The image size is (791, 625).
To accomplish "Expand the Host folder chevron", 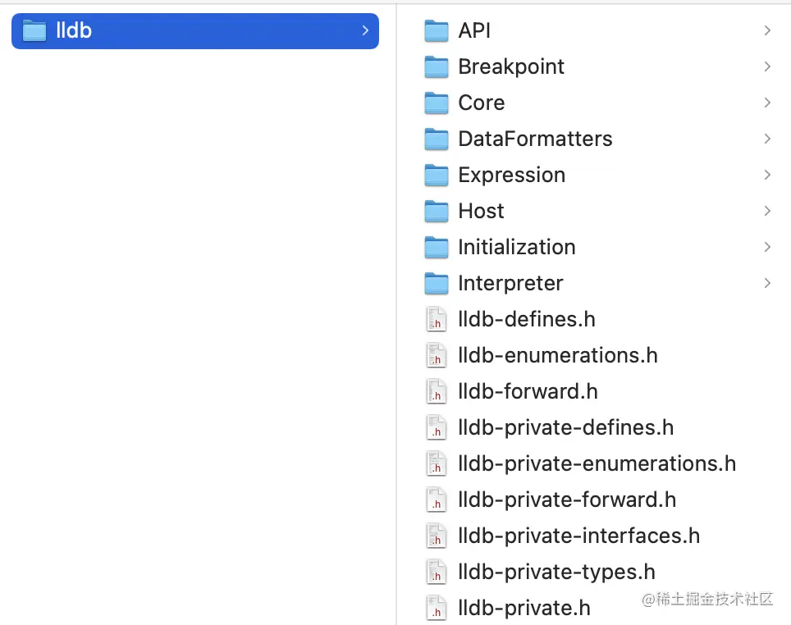I will coord(767,211).
